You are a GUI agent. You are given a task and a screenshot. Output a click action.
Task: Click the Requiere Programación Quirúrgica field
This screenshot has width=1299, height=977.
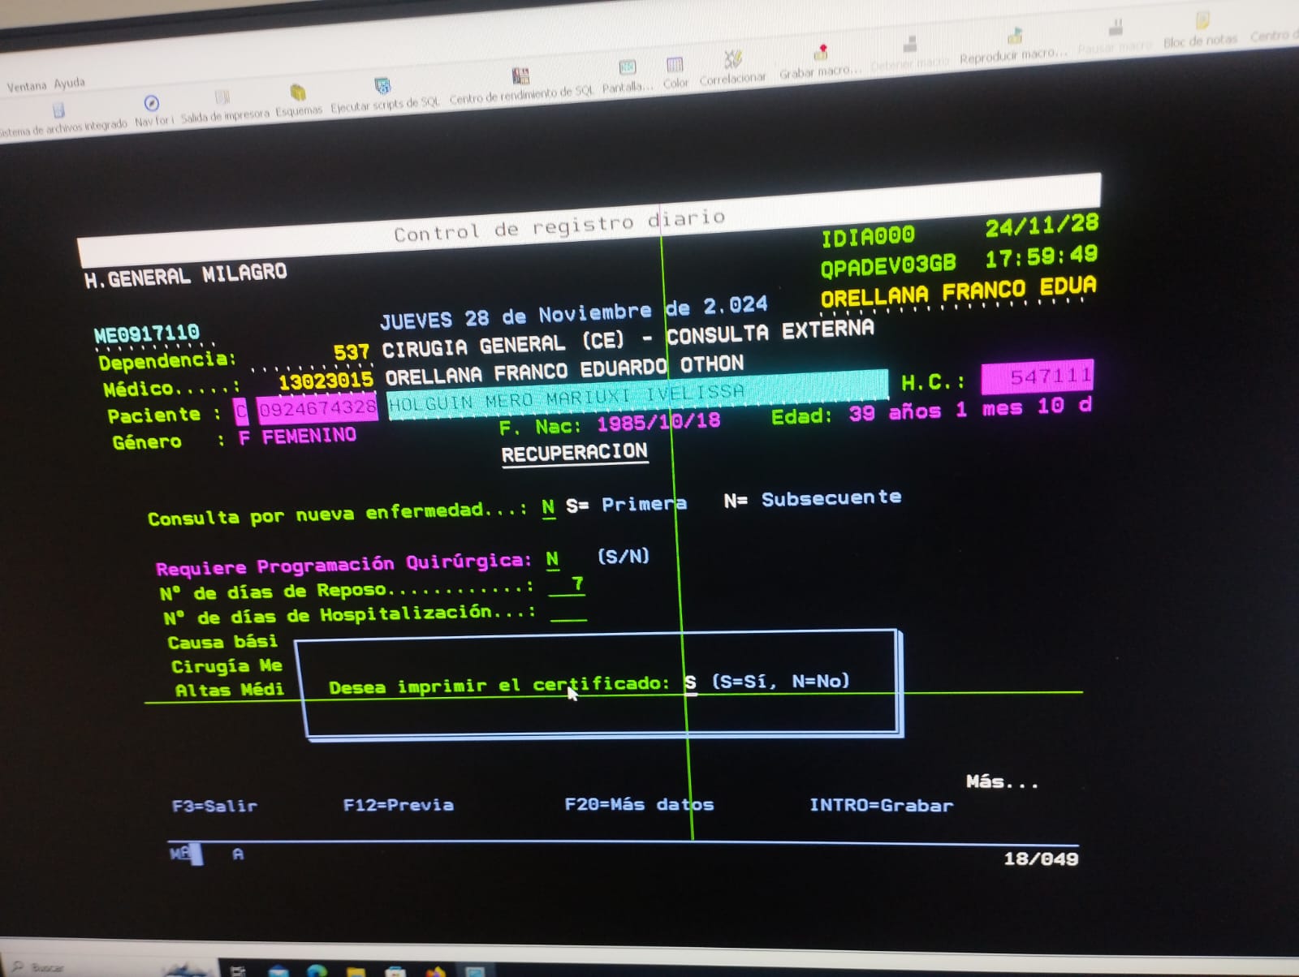point(552,559)
